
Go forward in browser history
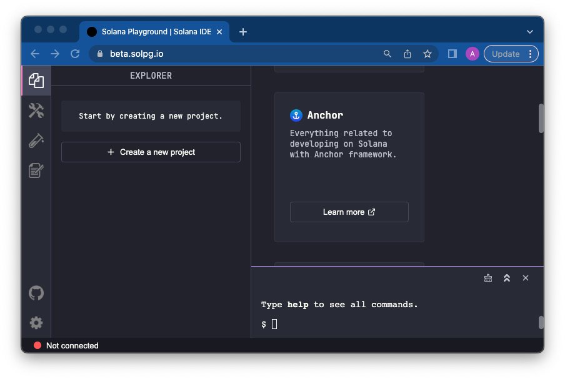click(x=55, y=54)
